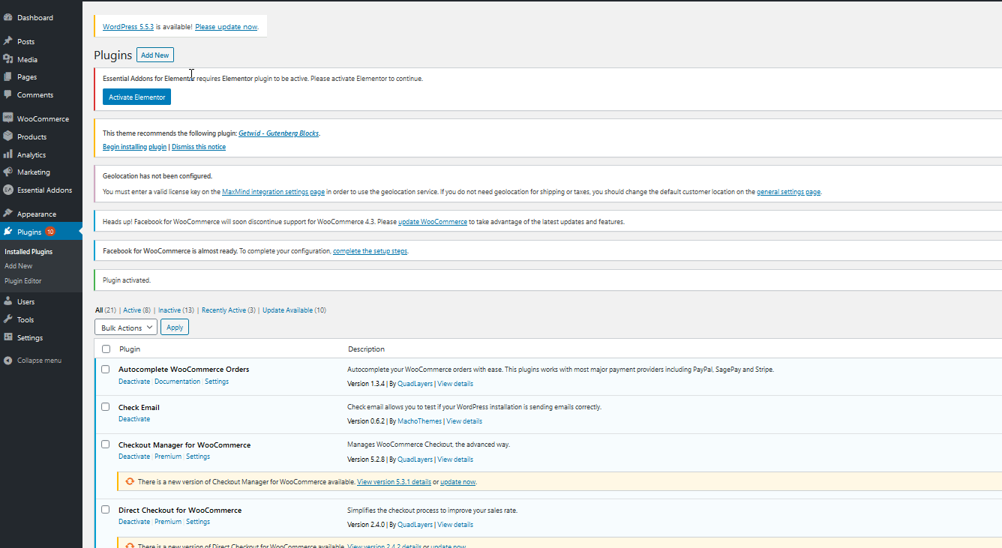
Task: Open the Appearance menu item
Action: point(37,214)
